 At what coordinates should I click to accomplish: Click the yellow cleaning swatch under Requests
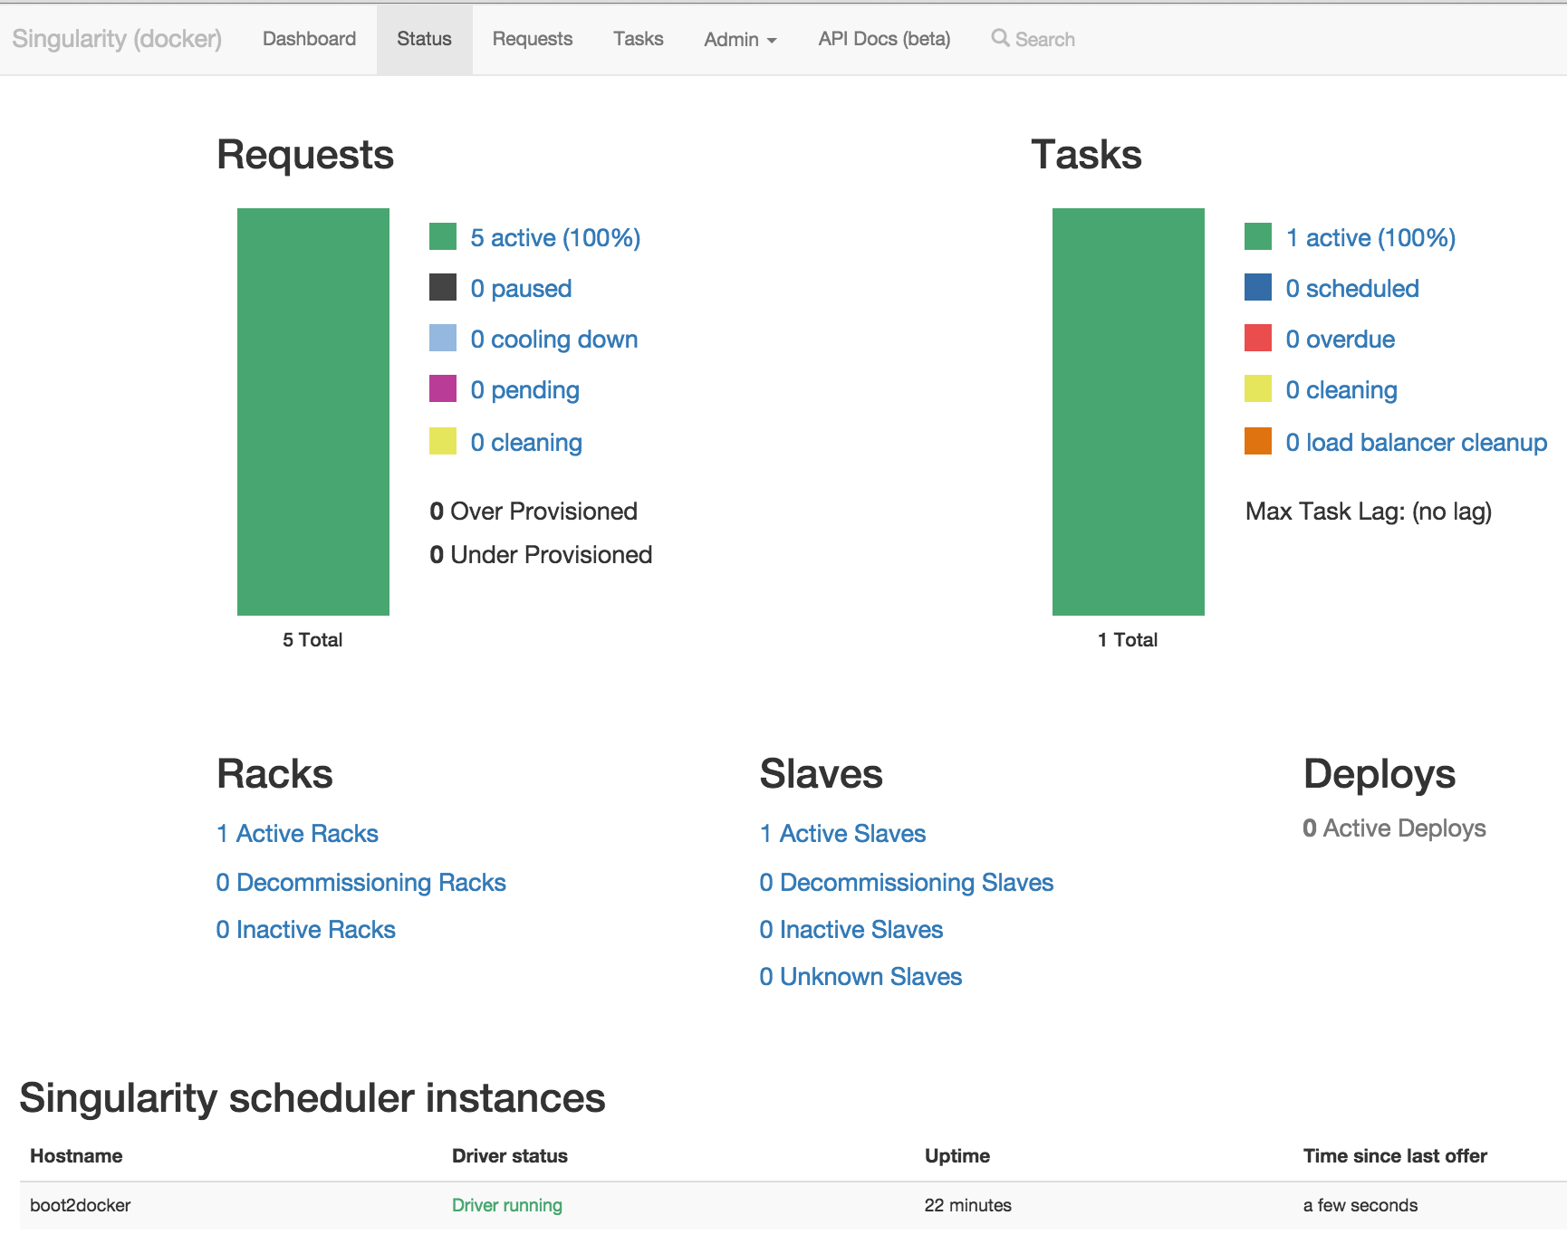point(443,441)
